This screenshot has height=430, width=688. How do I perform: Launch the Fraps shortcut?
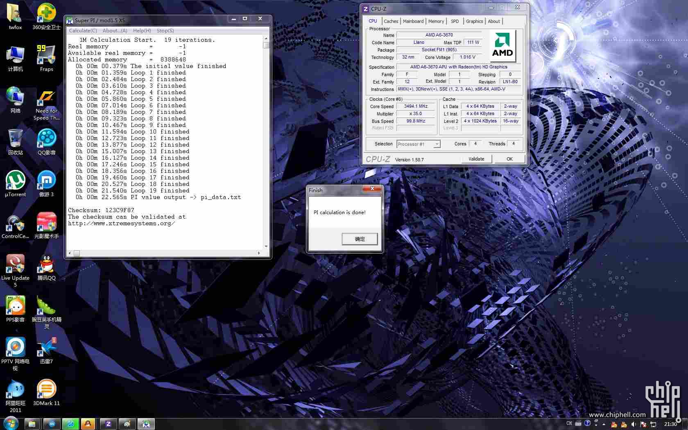coord(46,59)
